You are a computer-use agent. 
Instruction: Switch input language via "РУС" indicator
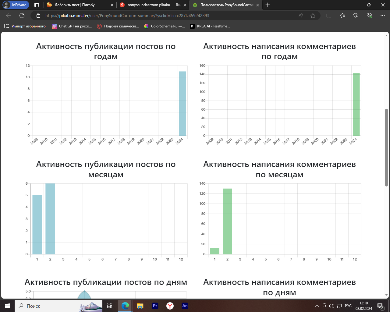click(348, 306)
